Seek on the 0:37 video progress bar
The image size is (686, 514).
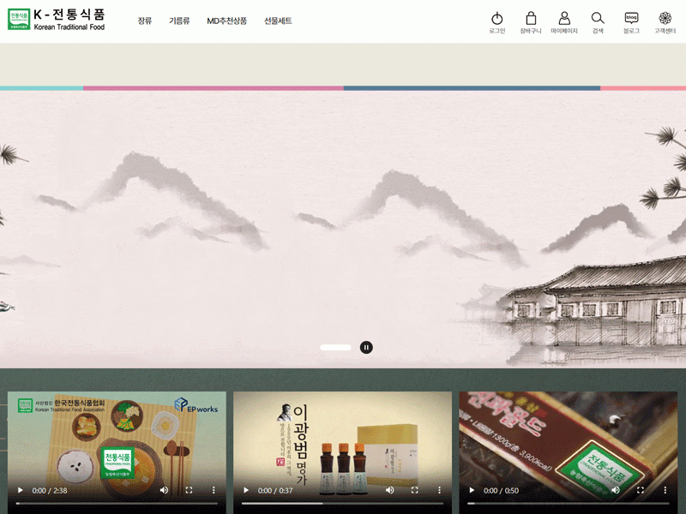click(341, 504)
